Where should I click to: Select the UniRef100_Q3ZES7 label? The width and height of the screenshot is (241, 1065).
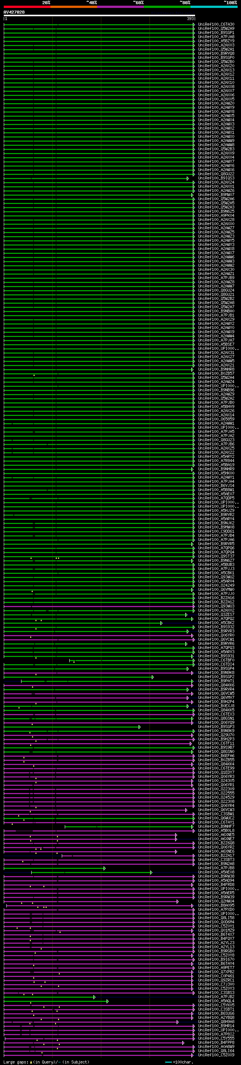click(216, 614)
